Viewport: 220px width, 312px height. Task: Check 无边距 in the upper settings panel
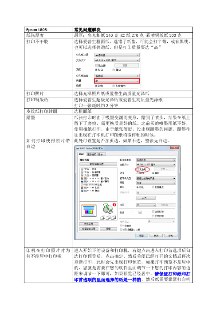[x=96, y=65]
